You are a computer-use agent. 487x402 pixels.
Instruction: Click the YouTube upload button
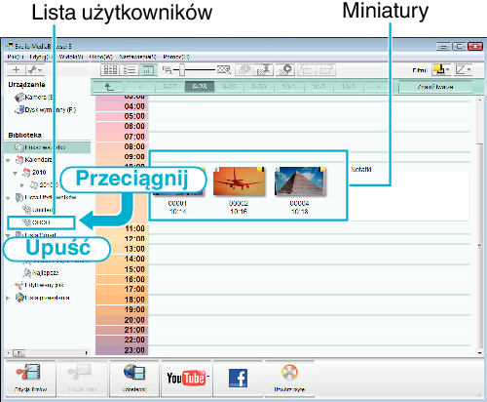tap(186, 379)
